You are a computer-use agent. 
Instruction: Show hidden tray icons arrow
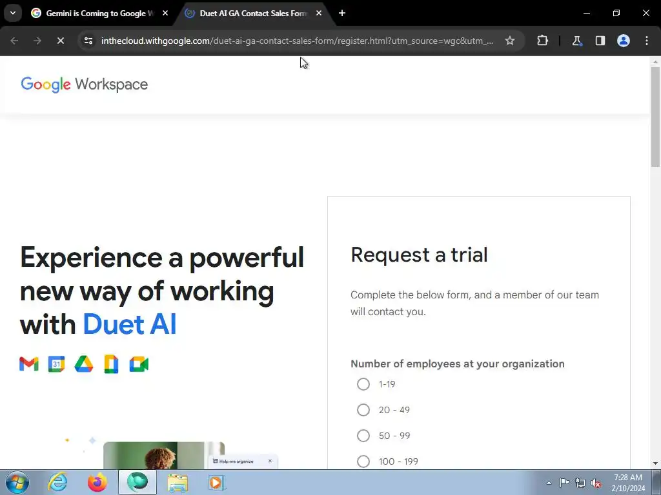pos(549,483)
